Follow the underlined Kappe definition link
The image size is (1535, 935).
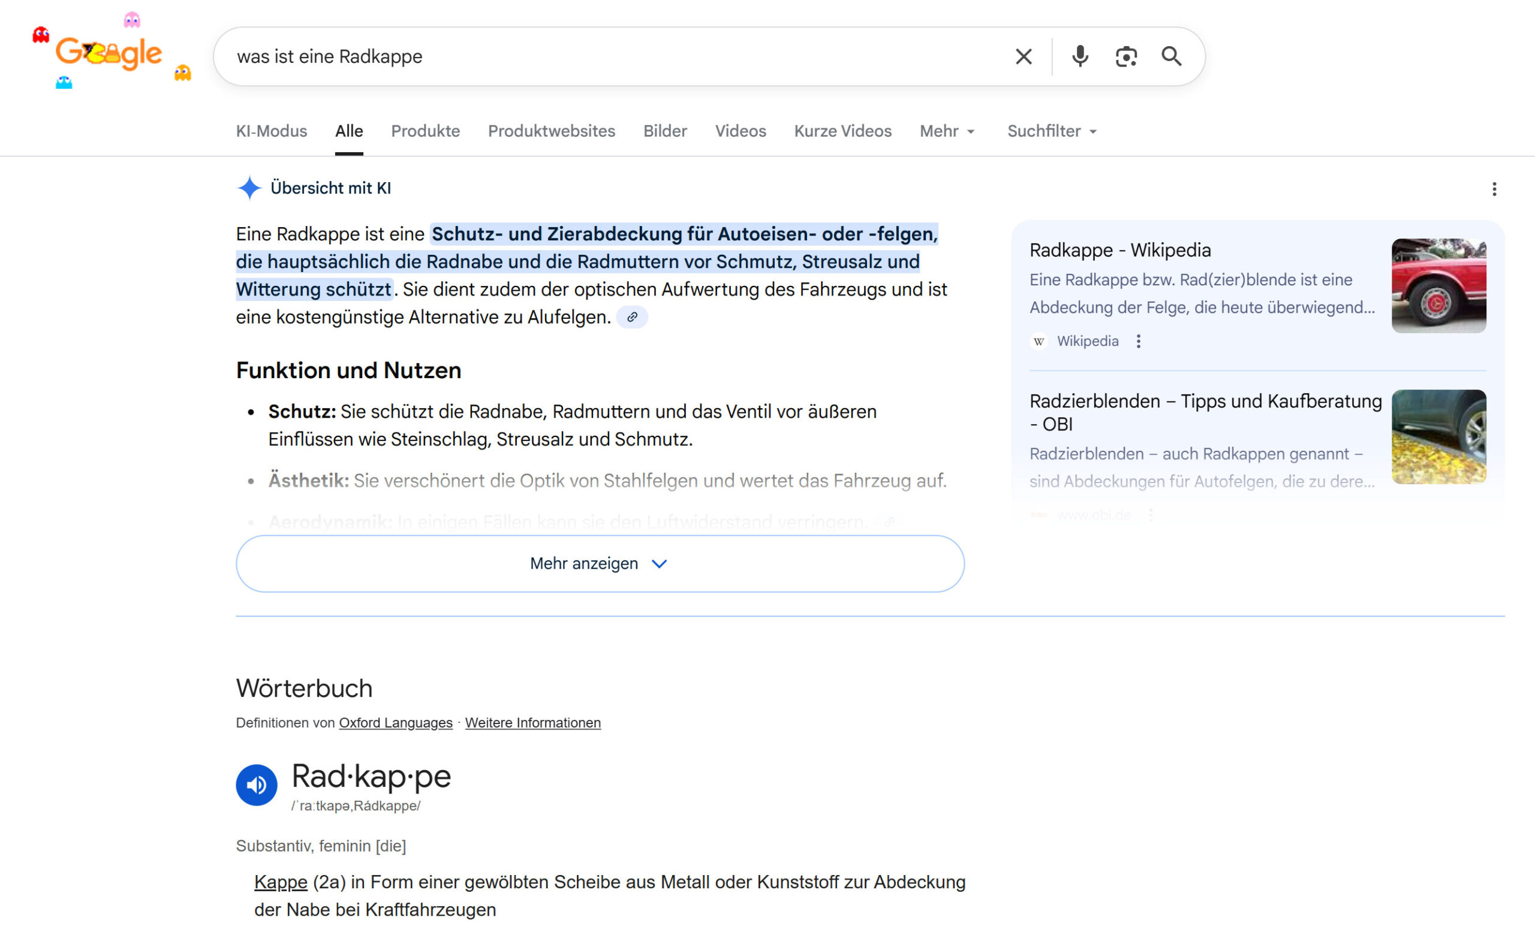pos(281,882)
